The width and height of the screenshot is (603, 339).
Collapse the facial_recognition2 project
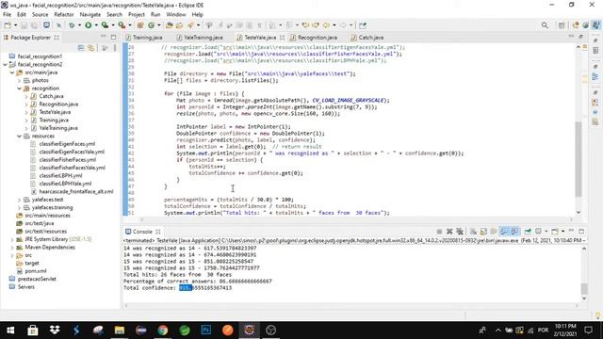pyautogui.click(x=5, y=65)
